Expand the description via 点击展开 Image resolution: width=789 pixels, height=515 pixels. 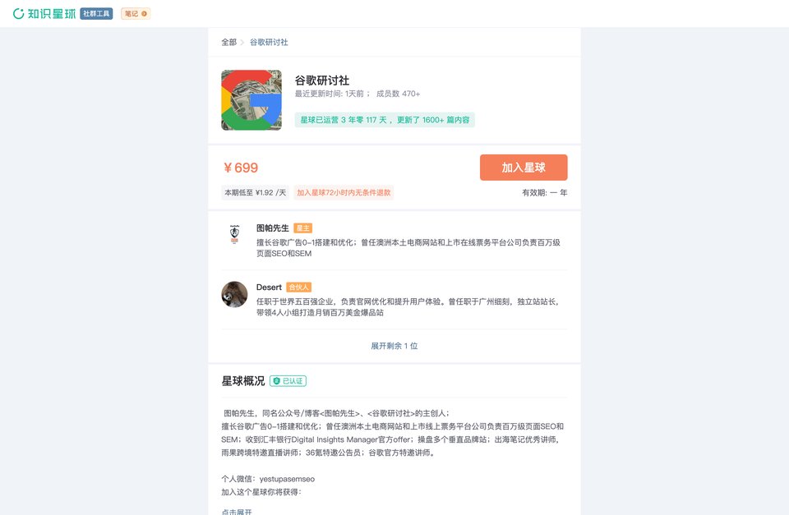tap(237, 512)
